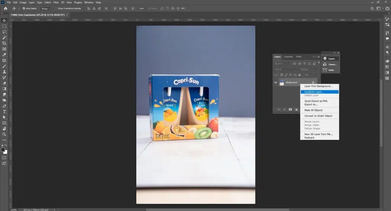Click the Share icon at top right

(x=387, y=8)
